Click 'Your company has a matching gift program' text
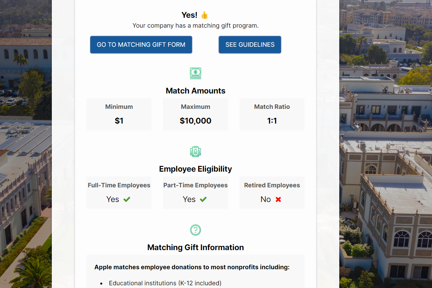 [x=196, y=26]
